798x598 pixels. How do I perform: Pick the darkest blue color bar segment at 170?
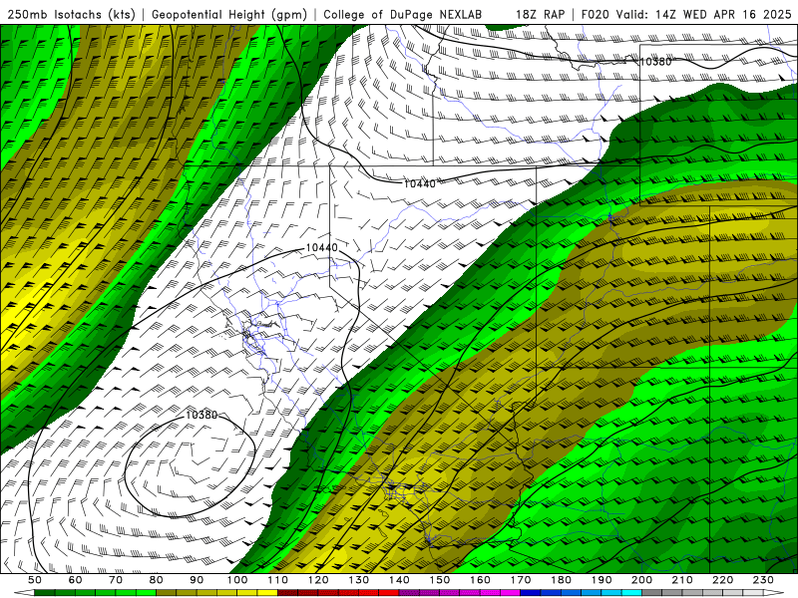tap(531, 593)
